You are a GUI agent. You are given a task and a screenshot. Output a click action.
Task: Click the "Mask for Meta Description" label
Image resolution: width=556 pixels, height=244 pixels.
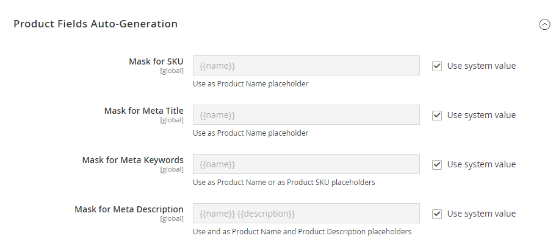[129, 209]
